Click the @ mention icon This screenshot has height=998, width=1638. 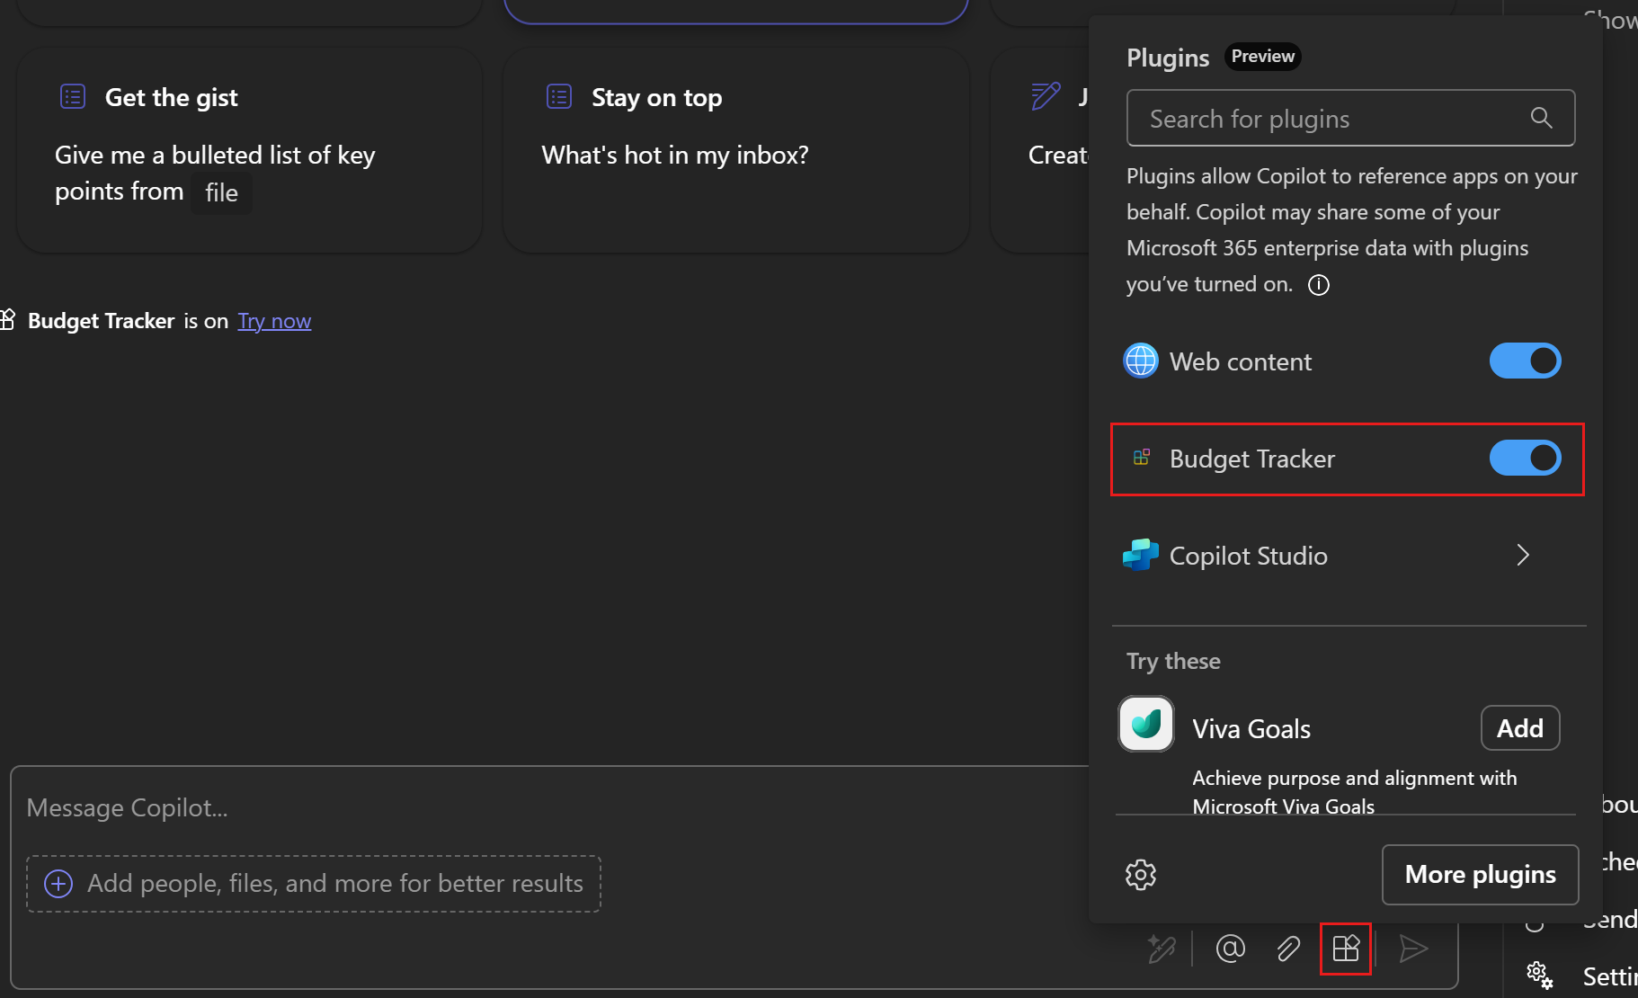click(1230, 948)
